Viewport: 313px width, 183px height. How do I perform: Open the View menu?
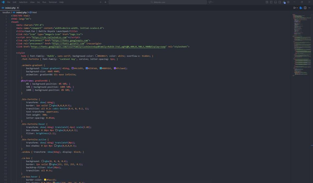coord(32,2)
